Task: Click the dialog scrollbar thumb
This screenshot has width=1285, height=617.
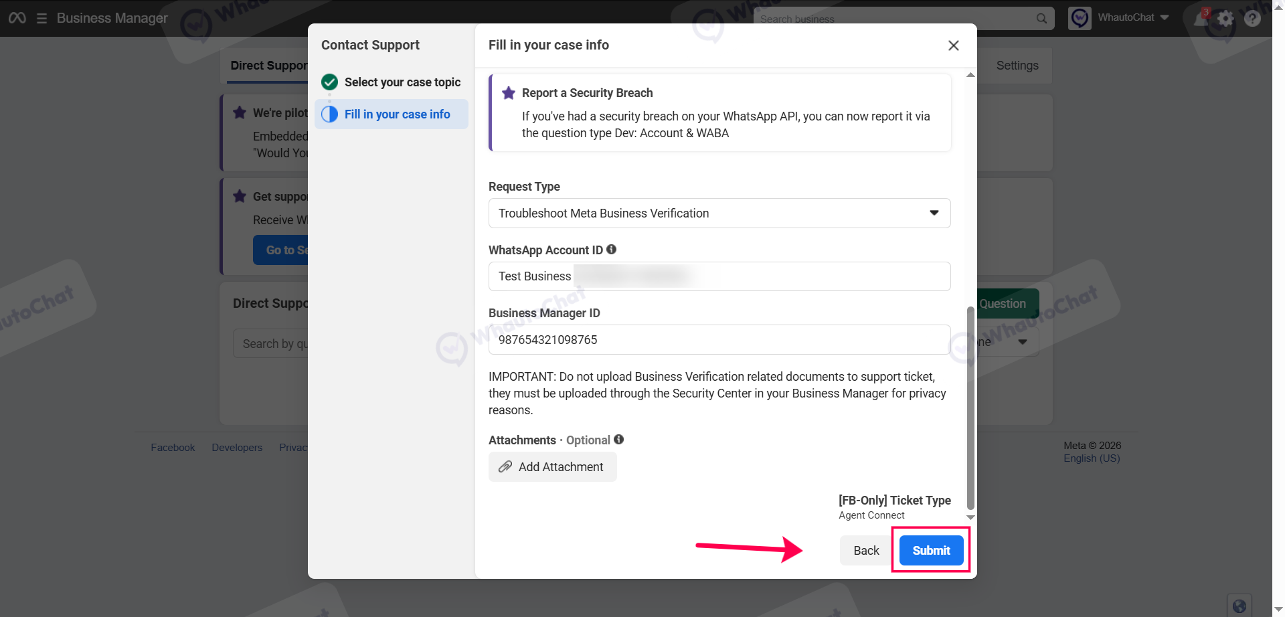Action: 970,408
